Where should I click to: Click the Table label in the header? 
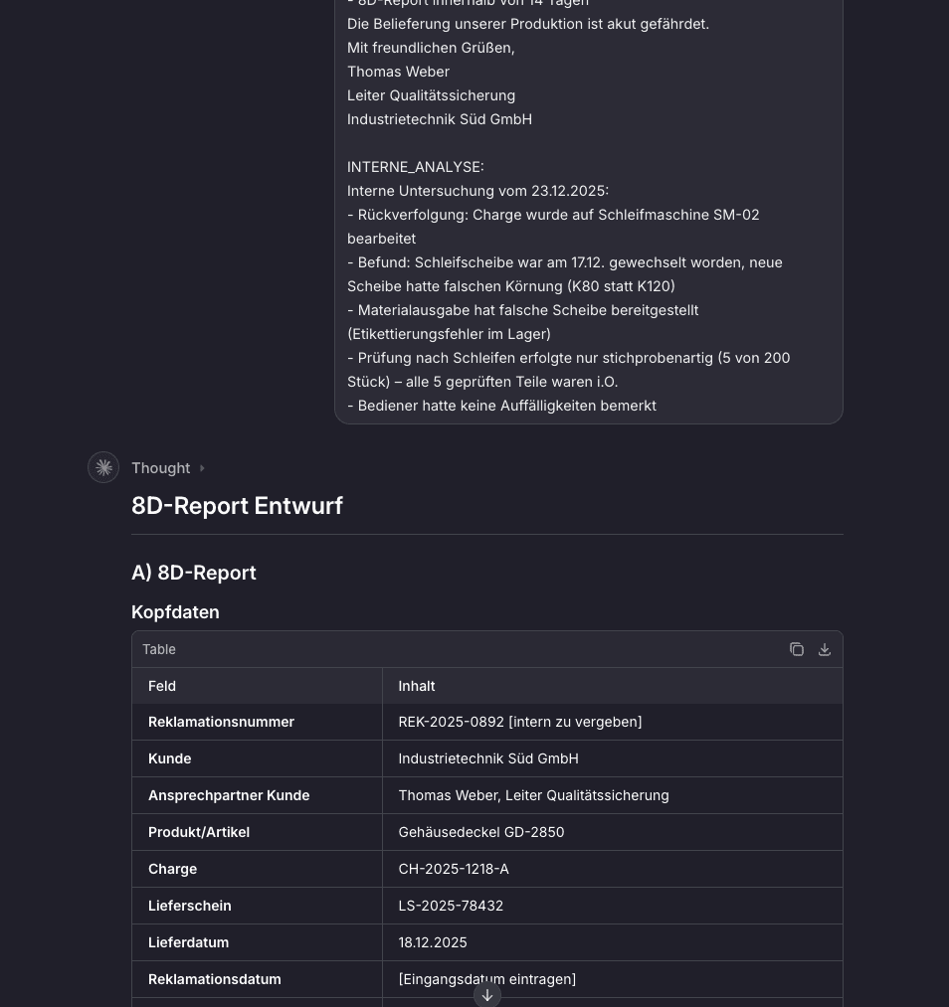(159, 649)
